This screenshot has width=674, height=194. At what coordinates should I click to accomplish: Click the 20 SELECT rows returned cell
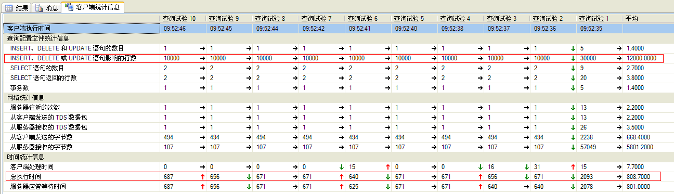point(599,78)
